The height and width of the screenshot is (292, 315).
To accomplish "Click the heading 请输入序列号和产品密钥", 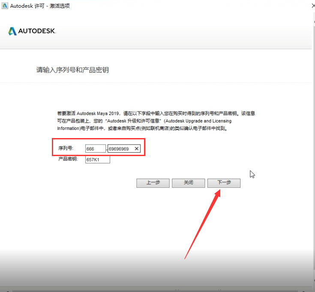I will (72, 70).
